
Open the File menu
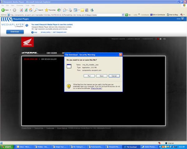2,6
